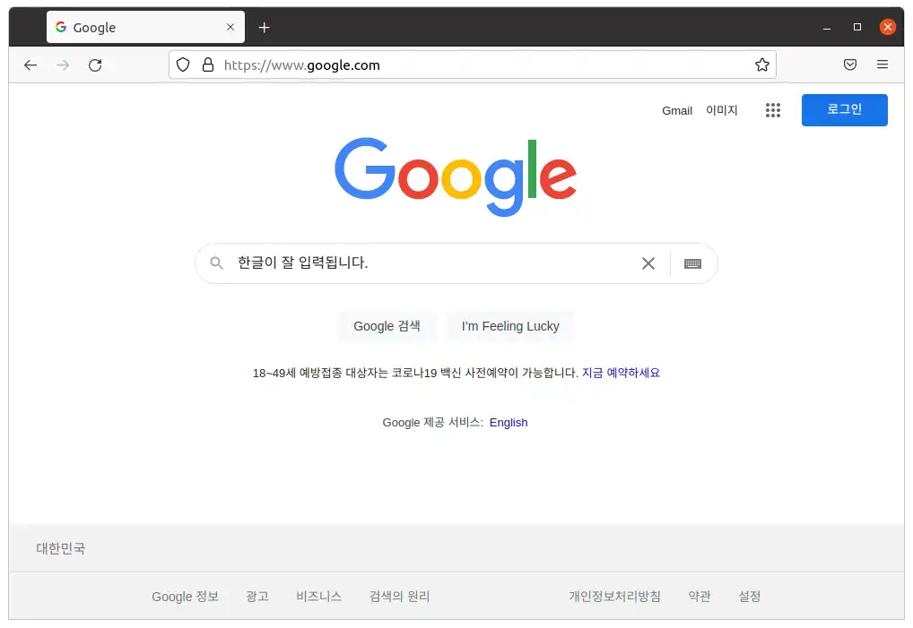Viewport: 913px width, 628px height.
Task: Click the Google 검색 button
Action: point(387,326)
